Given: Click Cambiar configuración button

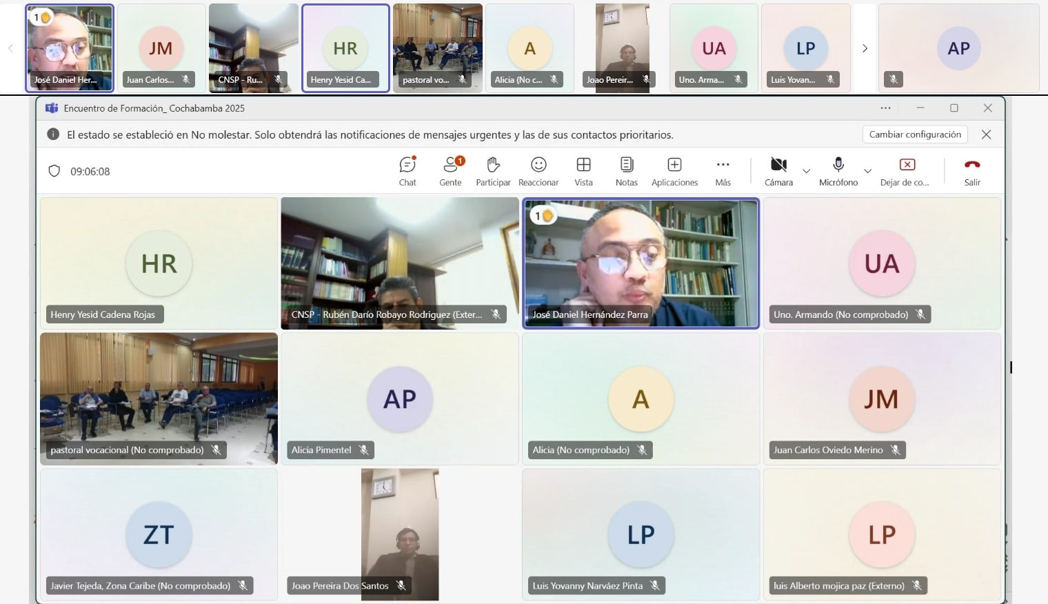Looking at the screenshot, I should 914,134.
